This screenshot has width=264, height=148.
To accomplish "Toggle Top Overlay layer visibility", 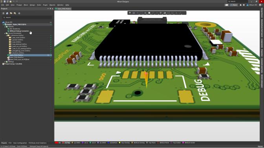I will coord(124,143).
